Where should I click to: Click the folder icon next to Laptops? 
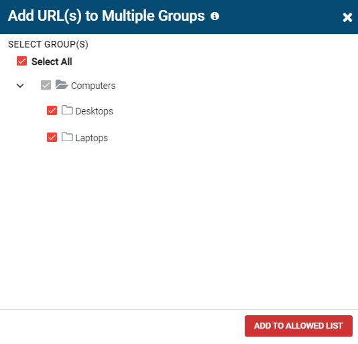click(67, 137)
